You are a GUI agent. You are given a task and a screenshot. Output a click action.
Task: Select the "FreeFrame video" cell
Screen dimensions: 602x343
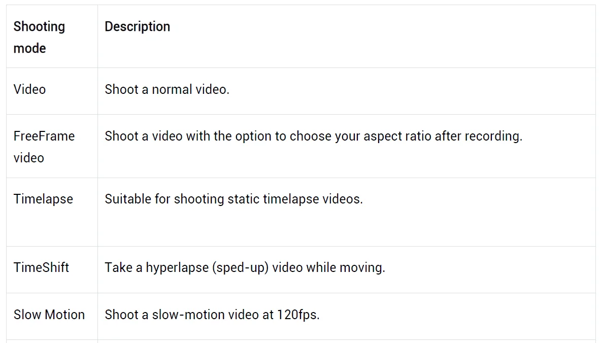(44, 147)
